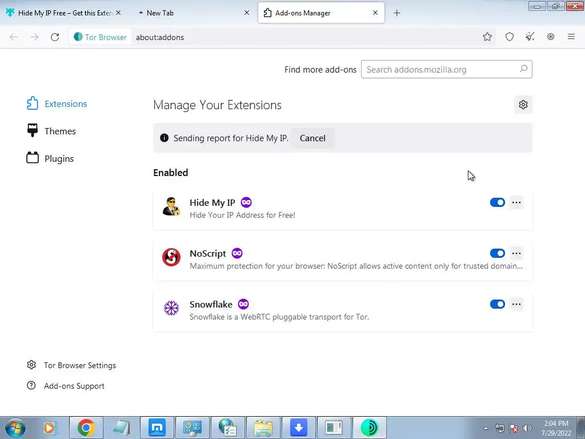Open Maxthon browser from taskbar
This screenshot has height=439, width=585.
pos(157,428)
